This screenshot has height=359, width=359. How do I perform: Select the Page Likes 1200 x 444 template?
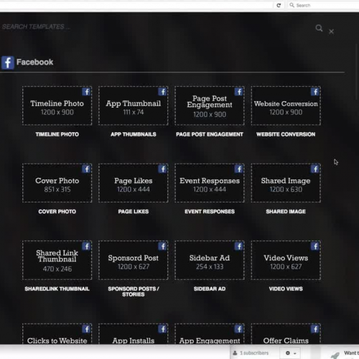(x=134, y=183)
